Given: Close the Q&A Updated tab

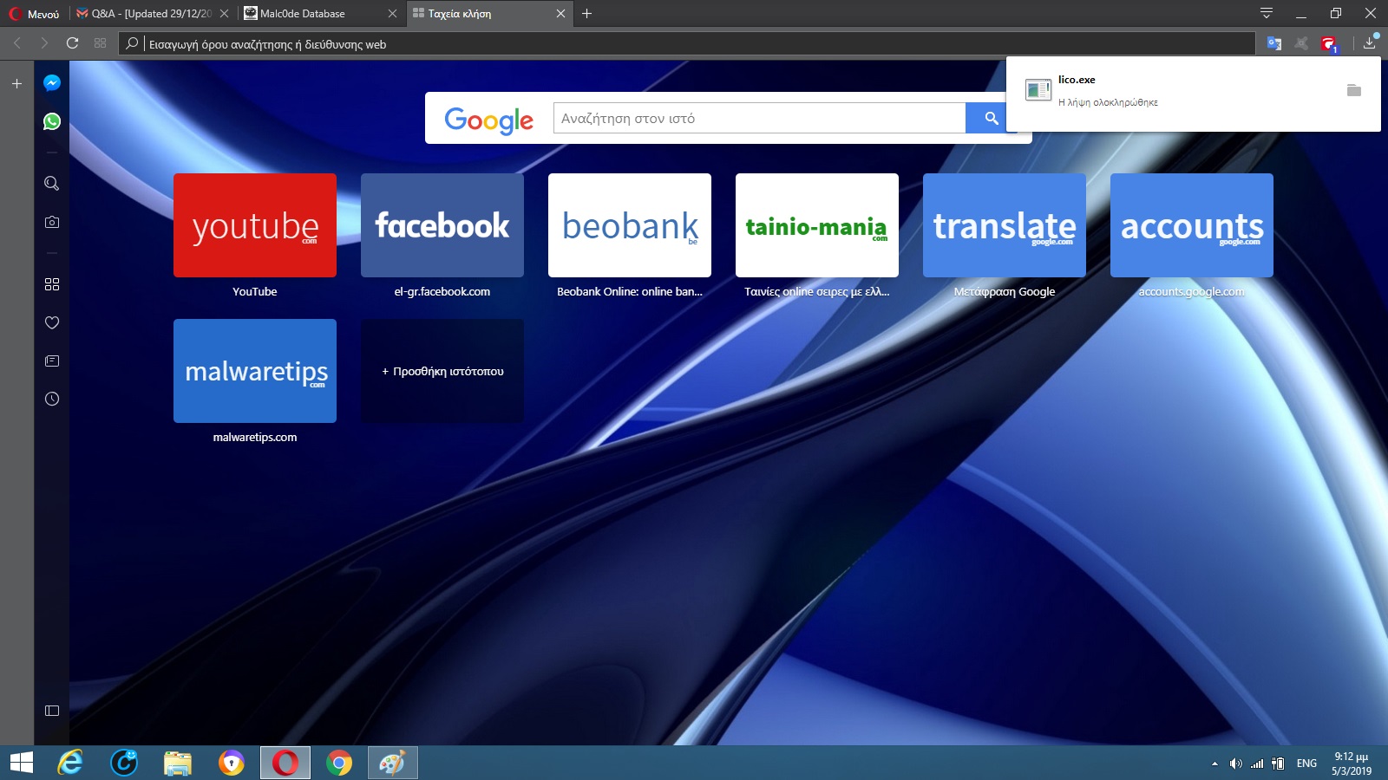Looking at the screenshot, I should click(x=224, y=14).
